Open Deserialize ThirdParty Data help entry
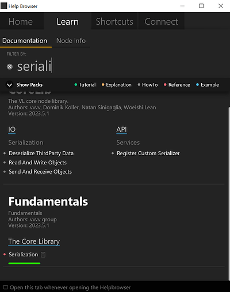Viewport: 230px width, 292px height. point(41,153)
